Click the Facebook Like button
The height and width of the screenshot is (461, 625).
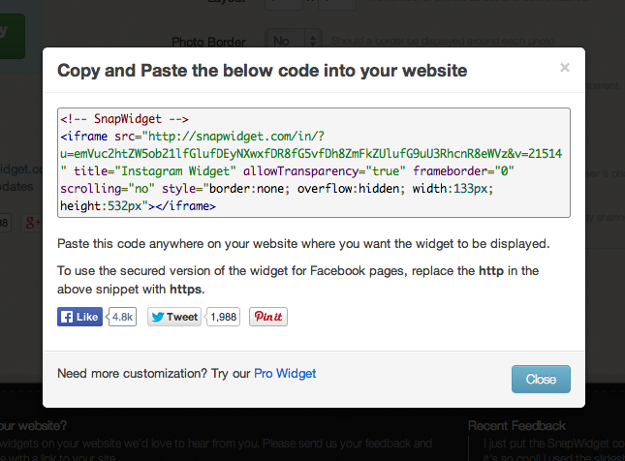tap(79, 317)
